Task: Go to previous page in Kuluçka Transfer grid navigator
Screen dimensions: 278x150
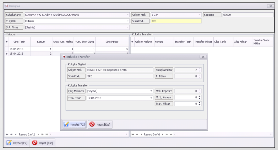Action: pyautogui.click(x=137, y=135)
